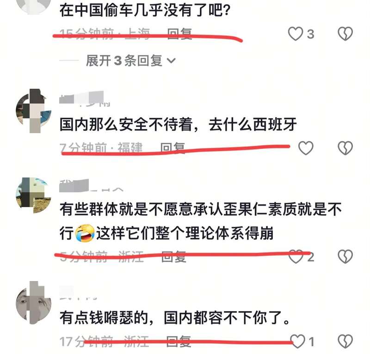Dislike the Shanghai comment with broken heart

(345, 34)
